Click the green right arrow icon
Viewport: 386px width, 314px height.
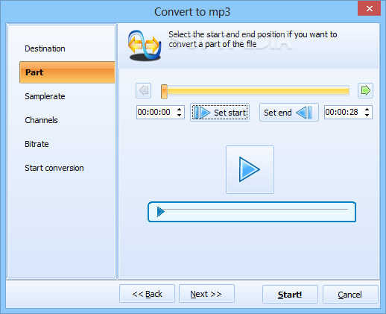click(x=365, y=90)
